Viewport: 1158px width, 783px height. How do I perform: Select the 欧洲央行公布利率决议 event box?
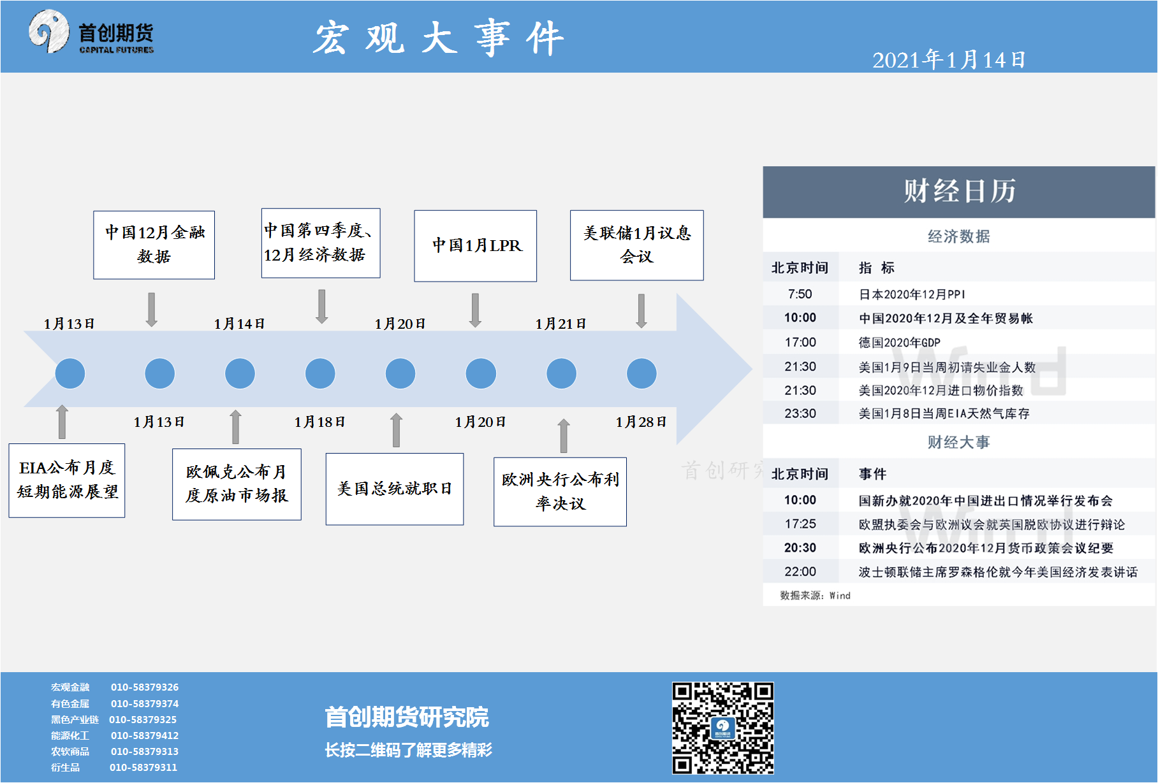[560, 492]
